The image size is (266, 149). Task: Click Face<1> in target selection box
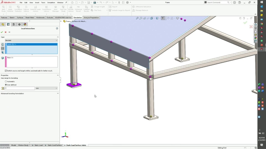(x=10, y=58)
